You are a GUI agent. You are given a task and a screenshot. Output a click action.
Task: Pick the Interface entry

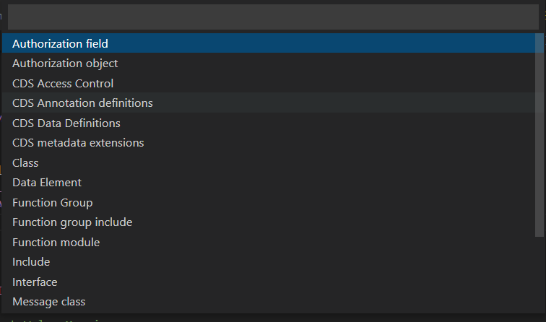click(35, 282)
